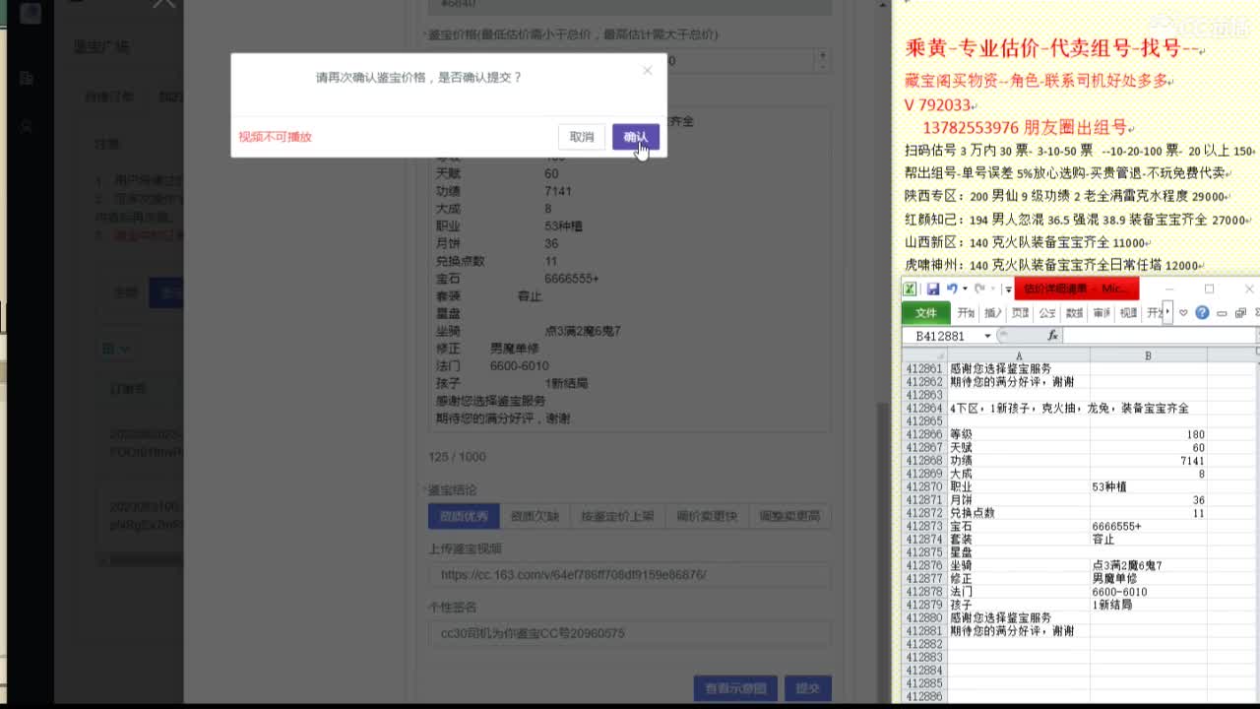Viewport: 1260px width, 709px height.
Task: Click Excel insert function fx icon
Action: point(1052,336)
